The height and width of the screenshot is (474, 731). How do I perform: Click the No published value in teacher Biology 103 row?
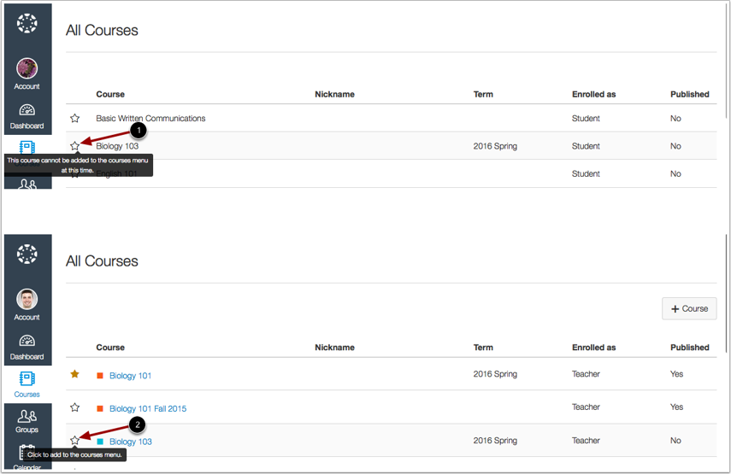(675, 441)
